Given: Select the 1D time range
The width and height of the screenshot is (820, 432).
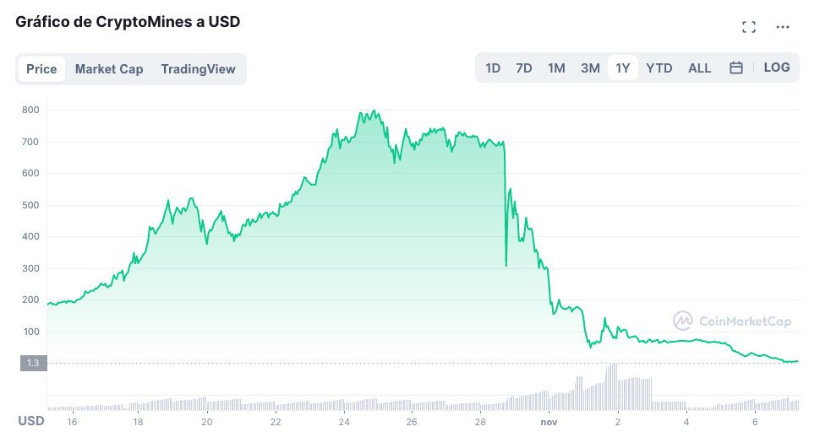Looking at the screenshot, I should [x=493, y=67].
